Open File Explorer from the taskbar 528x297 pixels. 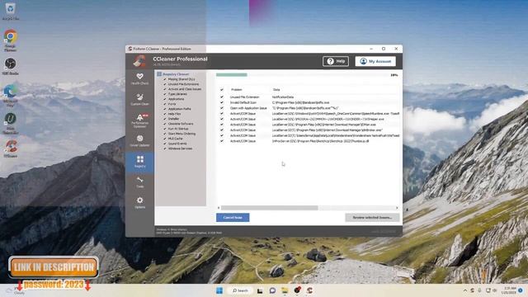(x=285, y=290)
